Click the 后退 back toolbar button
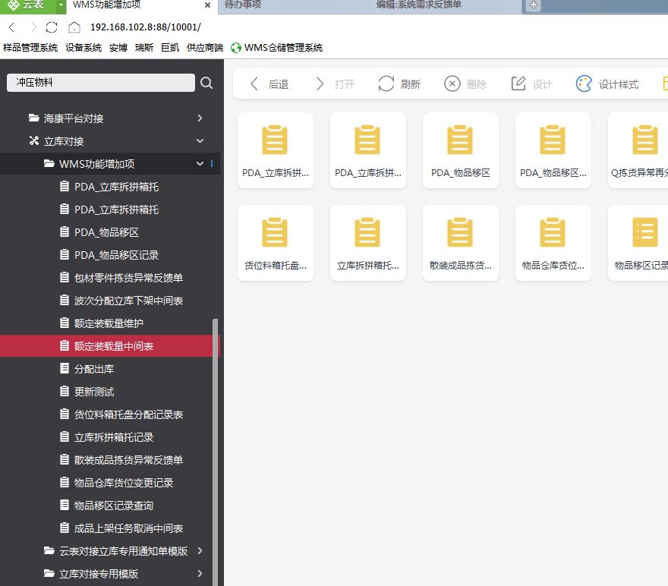The width and height of the screenshot is (668, 586). [269, 84]
